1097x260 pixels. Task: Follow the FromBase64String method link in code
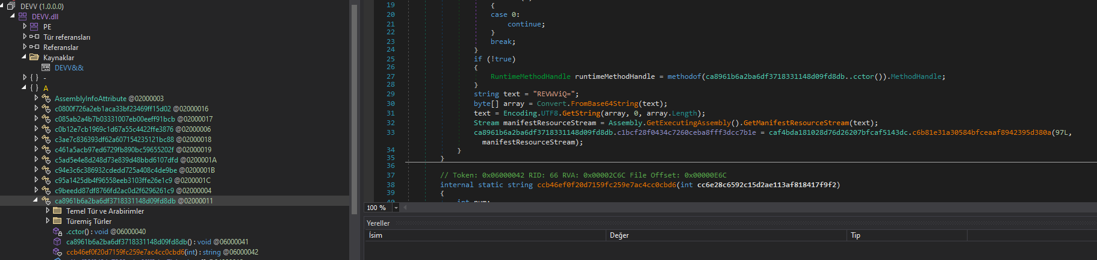click(604, 104)
